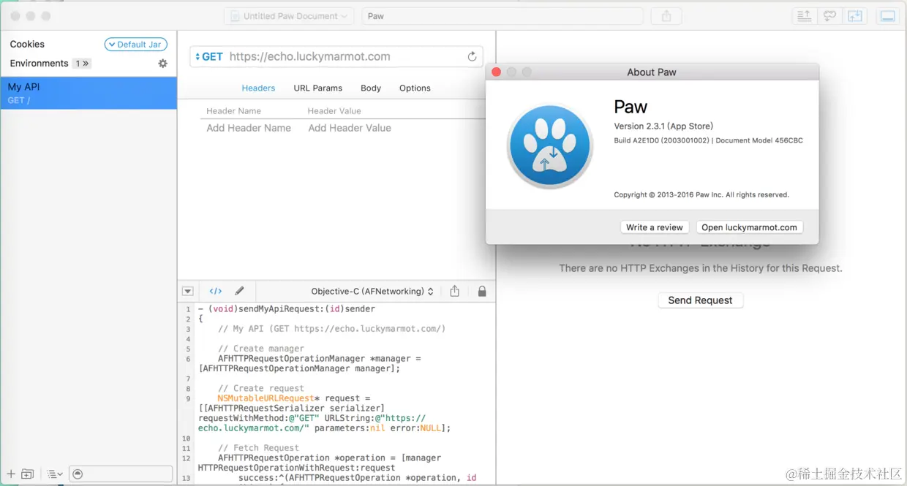Image resolution: width=907 pixels, height=486 pixels.
Task: Click the '// Fetch Request' code comment
Action: coord(258,448)
